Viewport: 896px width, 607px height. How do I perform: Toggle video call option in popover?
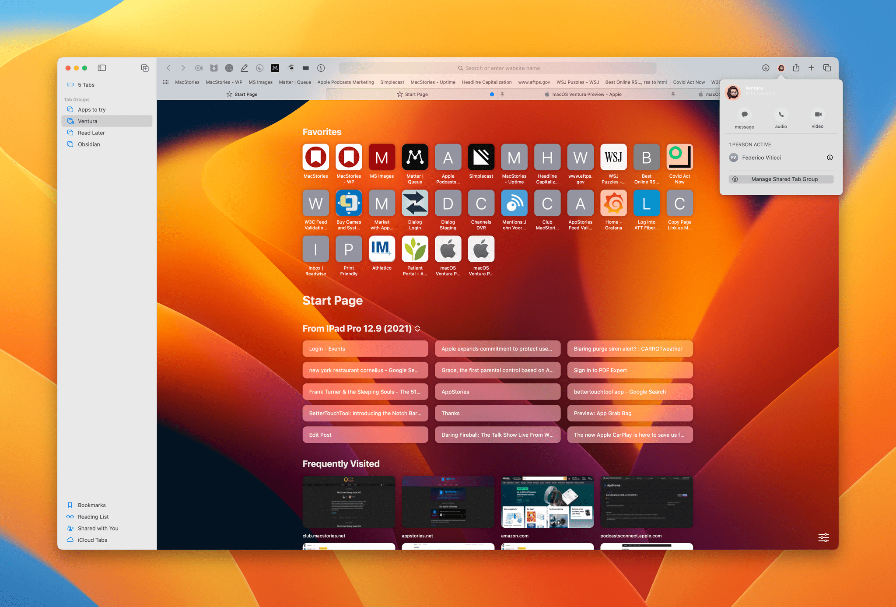pyautogui.click(x=818, y=119)
